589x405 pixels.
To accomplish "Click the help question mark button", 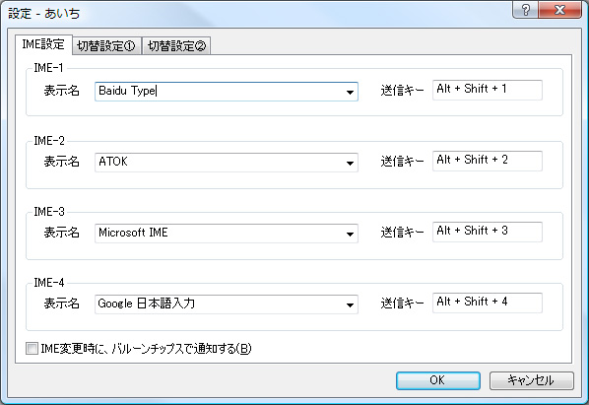I will 526,10.
